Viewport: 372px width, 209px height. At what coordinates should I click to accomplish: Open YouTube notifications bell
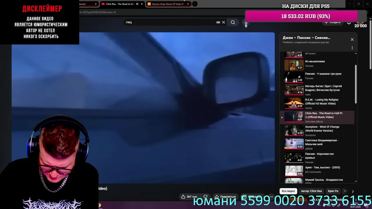click(349, 22)
